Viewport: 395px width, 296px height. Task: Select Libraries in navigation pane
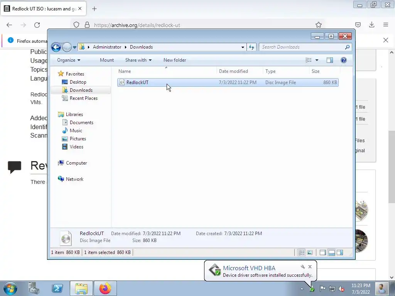(74, 114)
